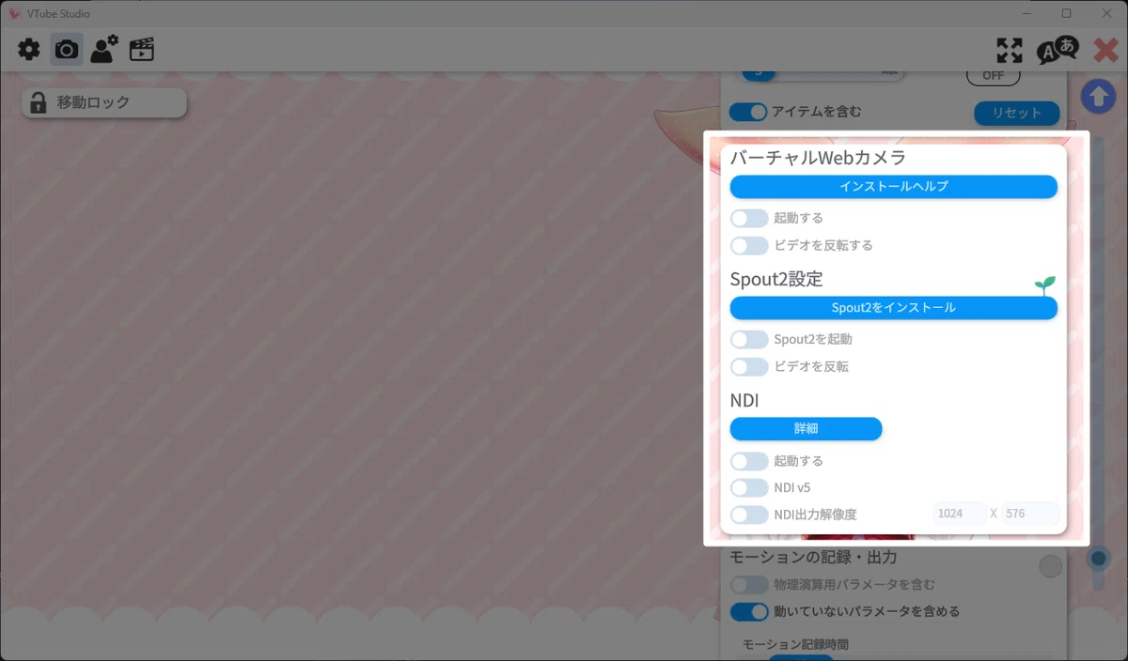Toggle ビデオを反転する under virtual webcam

point(749,246)
